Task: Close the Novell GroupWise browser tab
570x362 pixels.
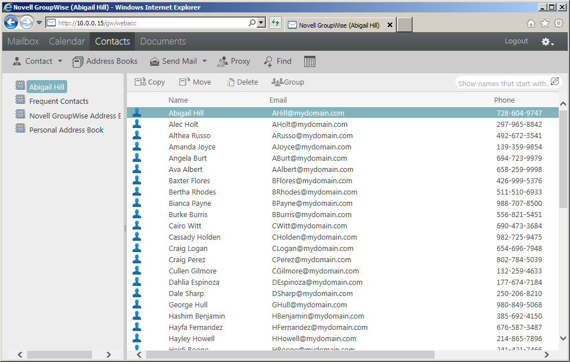Action: tap(390, 25)
